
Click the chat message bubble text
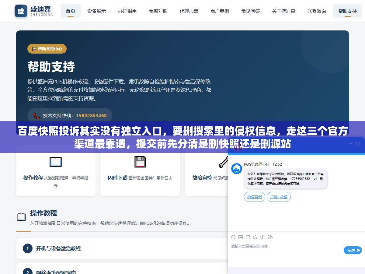click(x=286, y=179)
